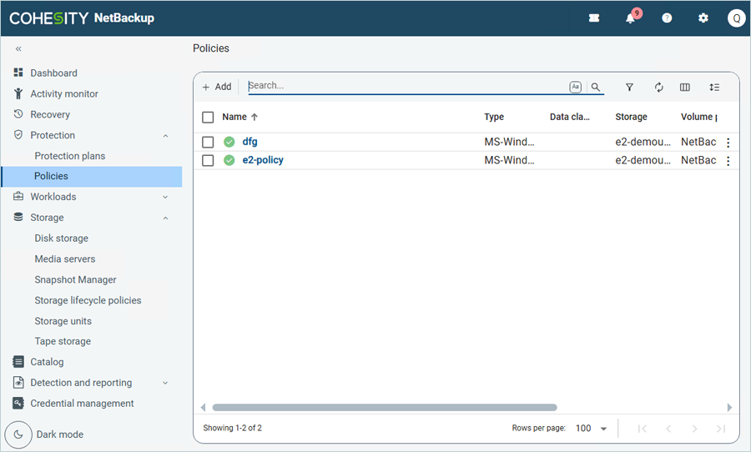Select the dfg policy checkbox

point(209,142)
